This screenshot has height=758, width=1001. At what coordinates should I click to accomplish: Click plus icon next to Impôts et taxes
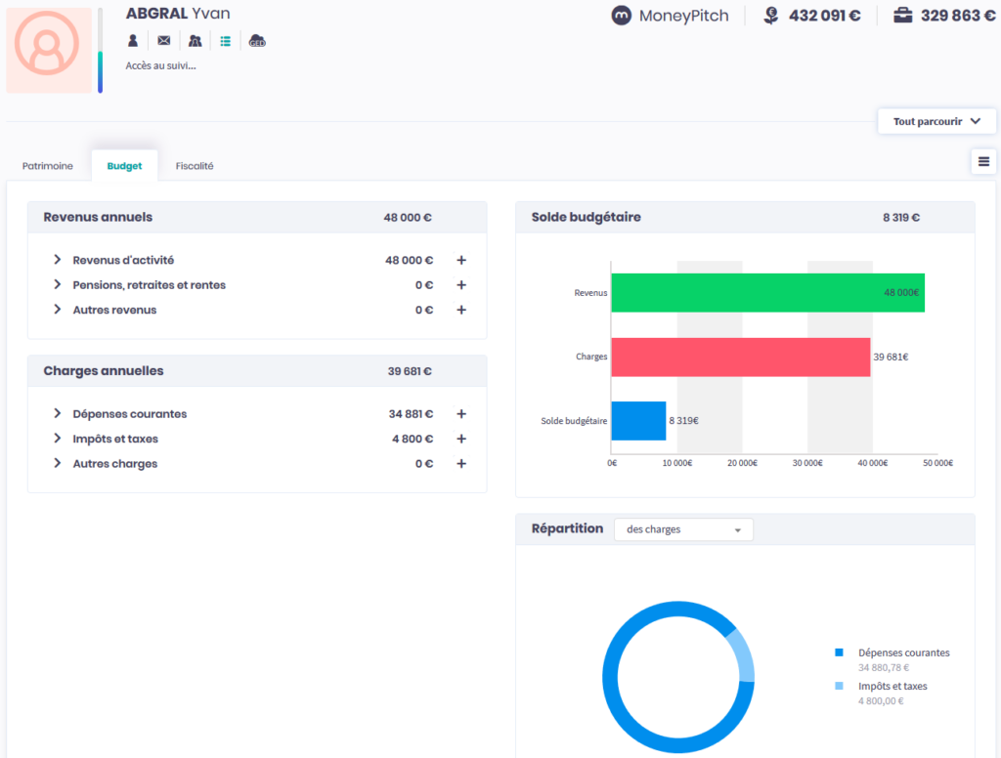click(x=461, y=440)
